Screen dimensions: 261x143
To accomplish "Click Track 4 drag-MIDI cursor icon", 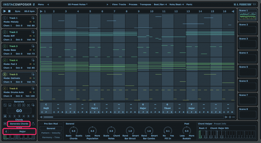I will point(33,60).
